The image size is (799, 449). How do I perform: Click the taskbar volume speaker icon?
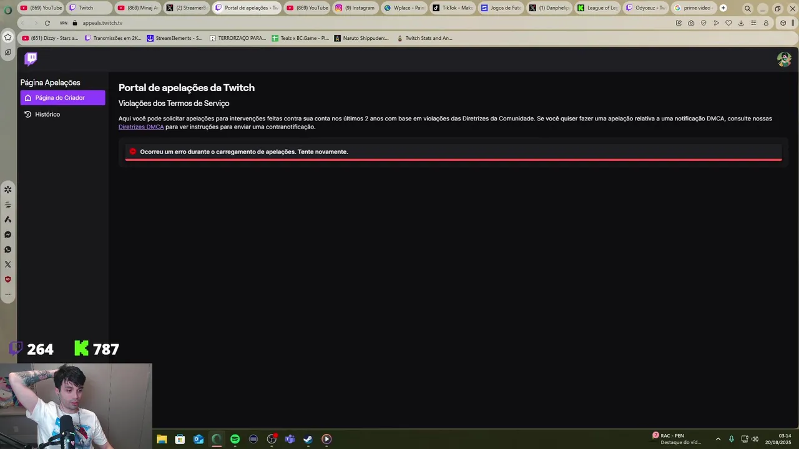click(x=755, y=439)
